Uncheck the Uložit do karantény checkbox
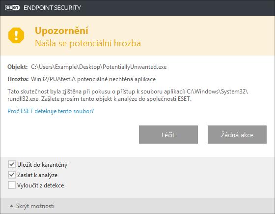 tap(12, 165)
